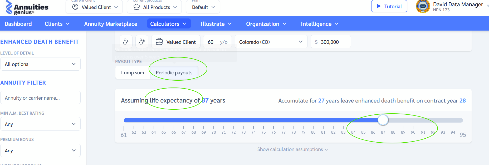The height and width of the screenshot is (165, 489).
Task: Expand Show calculation assumptions
Action: (292, 149)
